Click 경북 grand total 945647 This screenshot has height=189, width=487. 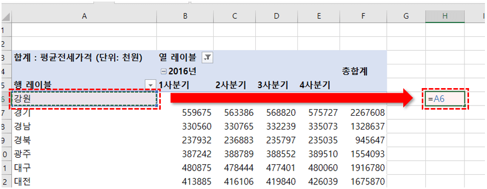point(370,140)
